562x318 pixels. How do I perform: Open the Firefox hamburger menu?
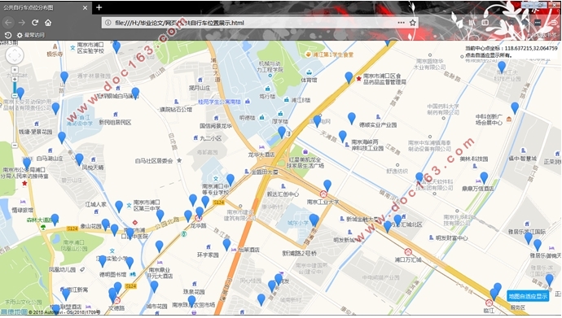[x=554, y=22]
